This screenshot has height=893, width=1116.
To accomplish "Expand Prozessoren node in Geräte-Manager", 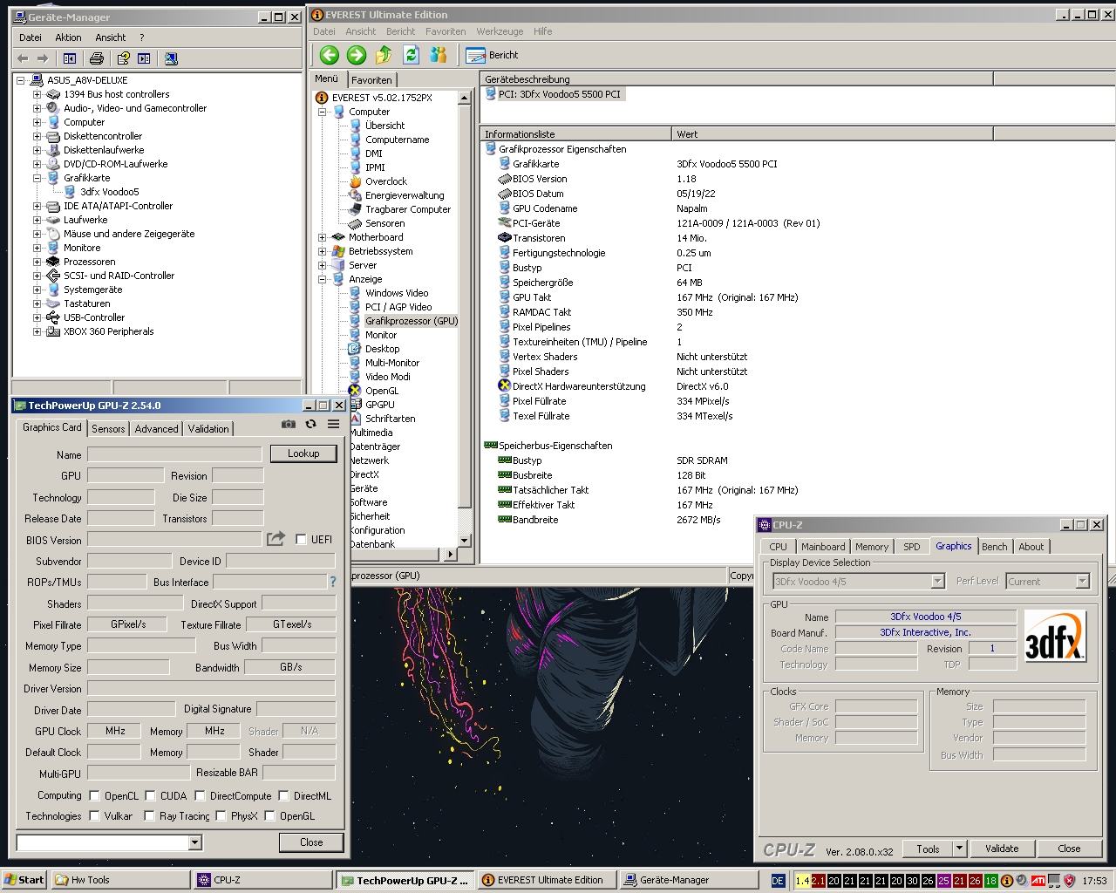I will pyautogui.click(x=37, y=262).
